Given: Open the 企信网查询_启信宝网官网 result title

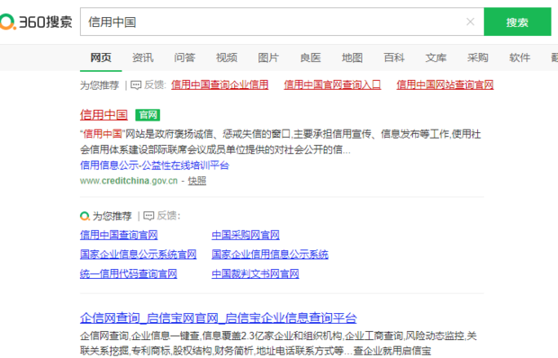Looking at the screenshot, I should (218, 318).
